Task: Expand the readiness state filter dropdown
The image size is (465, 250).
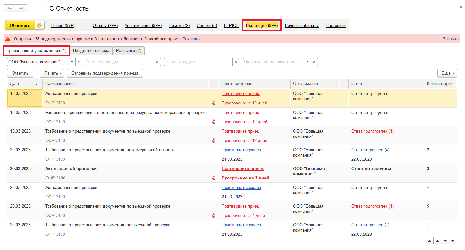Action: [x=307, y=62]
